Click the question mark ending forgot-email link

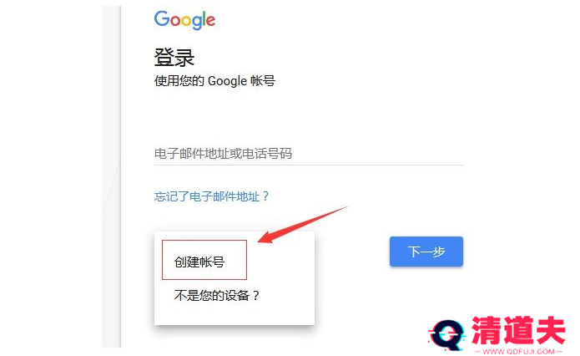pyautogui.click(x=265, y=196)
